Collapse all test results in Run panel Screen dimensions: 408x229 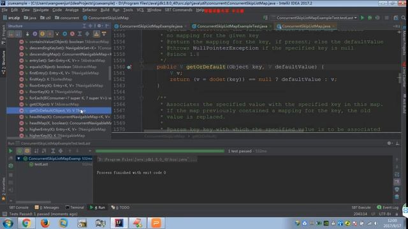tap(61, 151)
